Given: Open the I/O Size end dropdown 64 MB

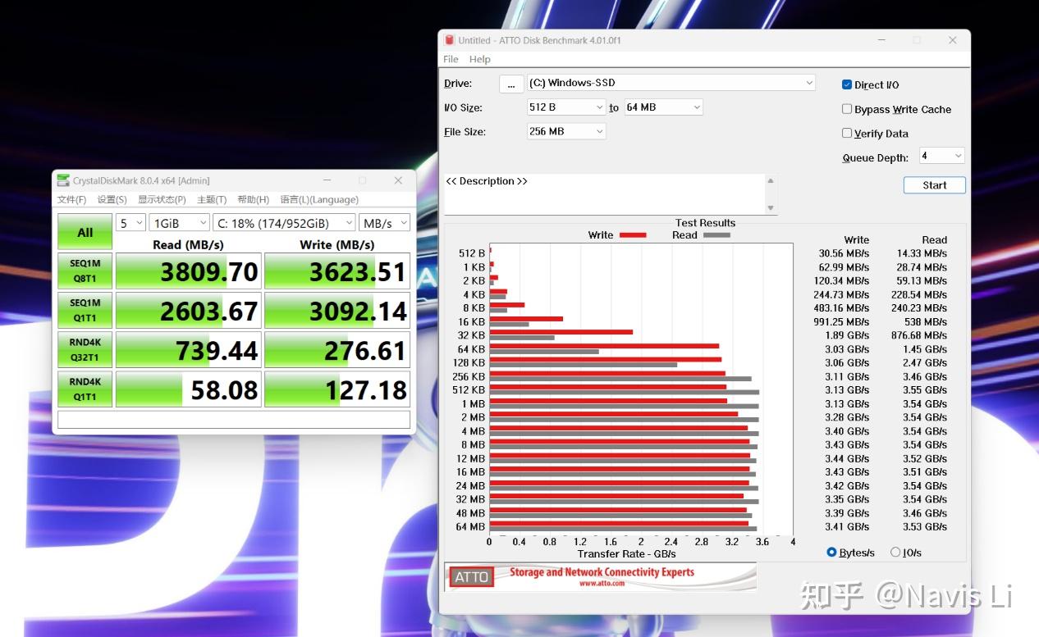Looking at the screenshot, I should coord(664,107).
